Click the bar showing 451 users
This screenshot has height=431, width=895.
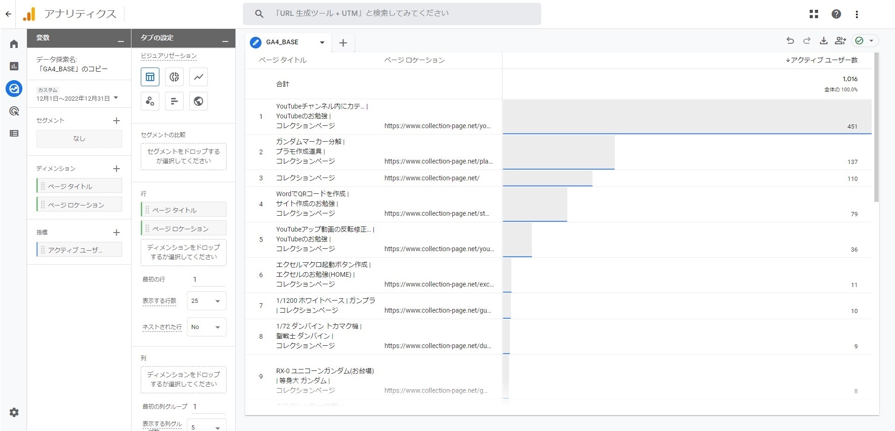click(x=687, y=116)
